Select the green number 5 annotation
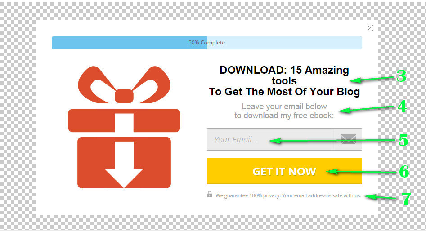 [404, 140]
